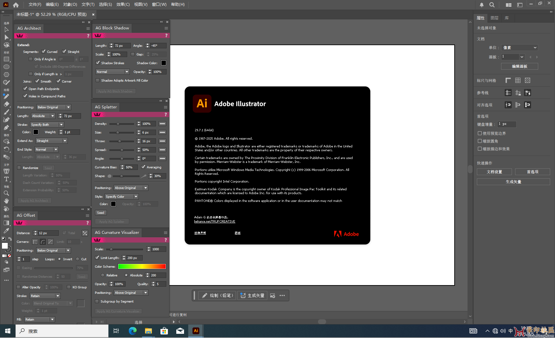Screen dimensions: 555x338
Task: Expand the Extend As Straight dropdown
Action: [x=51, y=141]
